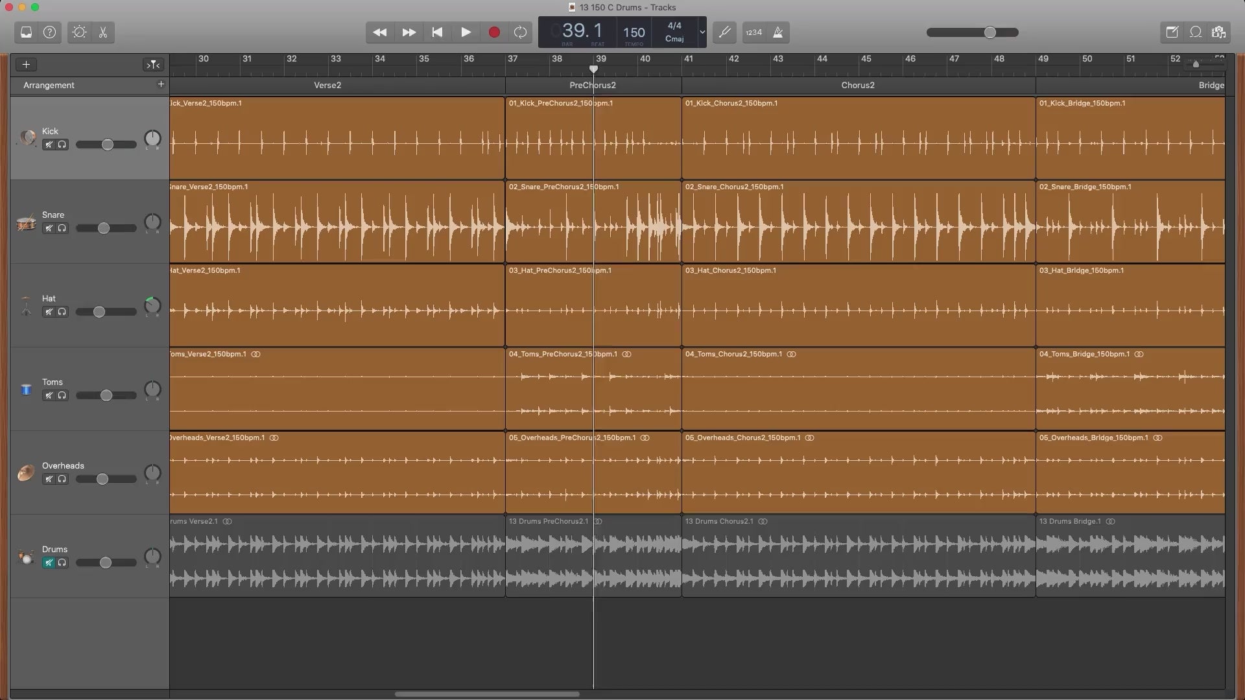Open the Media Browser button
Viewport: 1245px width, 700px height.
click(x=1218, y=32)
